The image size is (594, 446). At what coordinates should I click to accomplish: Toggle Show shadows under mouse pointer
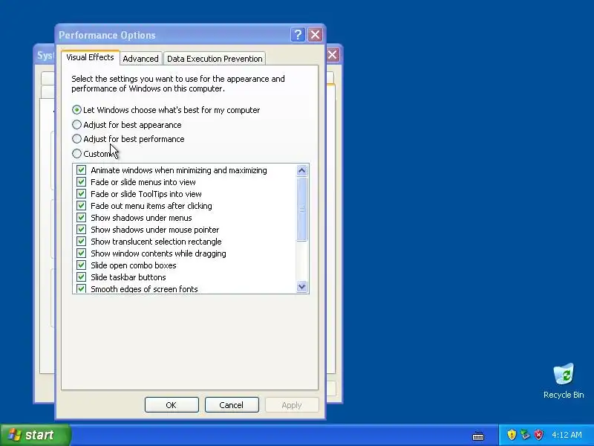tap(81, 230)
